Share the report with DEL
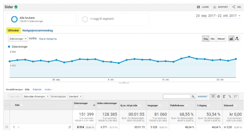 (x=237, y=7)
